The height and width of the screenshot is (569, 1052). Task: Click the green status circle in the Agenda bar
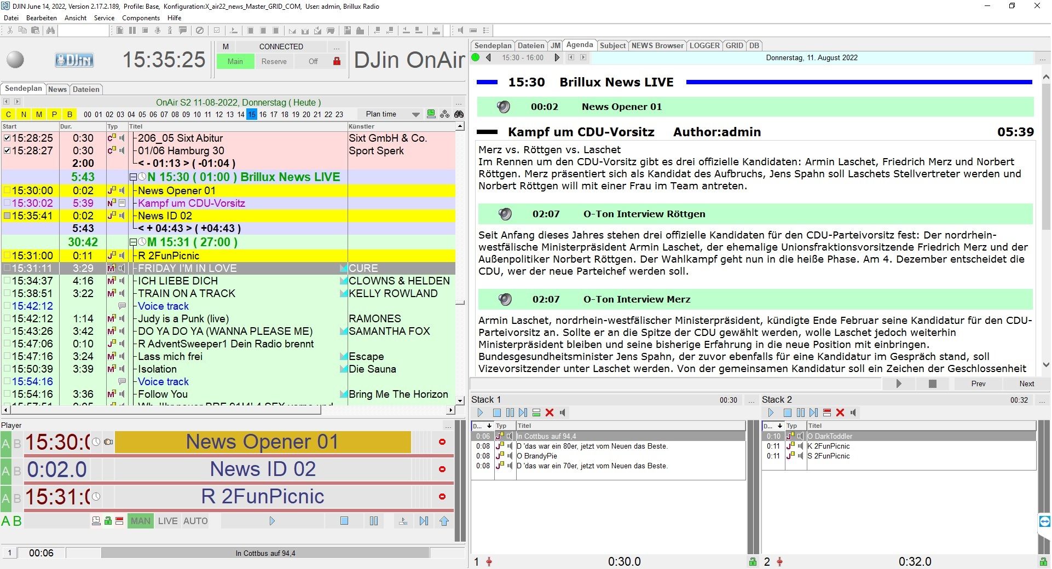click(476, 57)
